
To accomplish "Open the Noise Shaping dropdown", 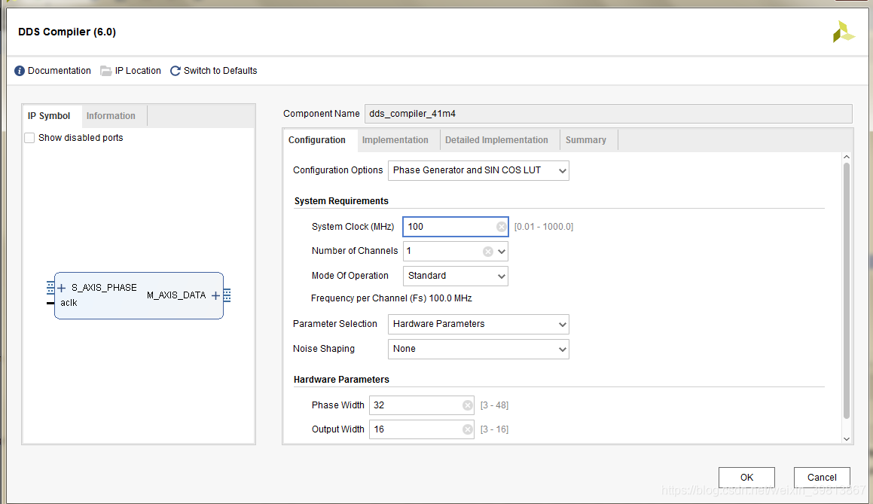I will click(478, 349).
